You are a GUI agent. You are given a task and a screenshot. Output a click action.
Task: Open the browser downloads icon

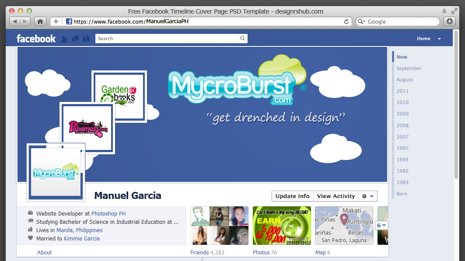point(449,21)
